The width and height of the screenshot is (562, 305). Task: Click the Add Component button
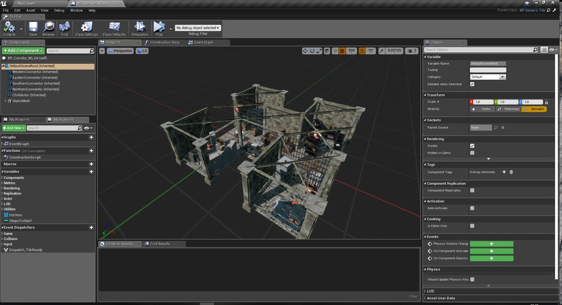(x=22, y=51)
